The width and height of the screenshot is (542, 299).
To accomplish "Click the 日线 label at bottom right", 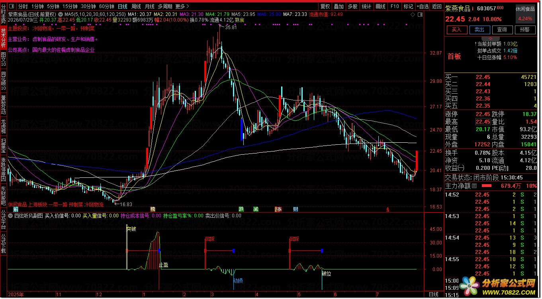I will pyautogui.click(x=433, y=295).
